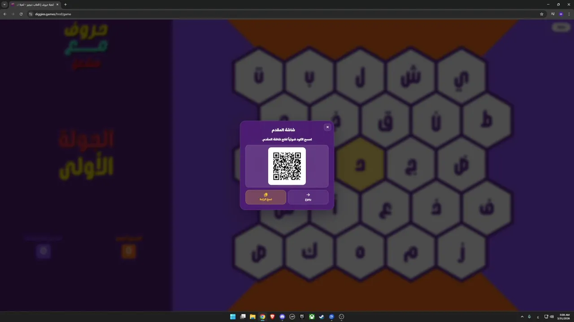
Task: Go forward in browser history
Action: pos(13,14)
